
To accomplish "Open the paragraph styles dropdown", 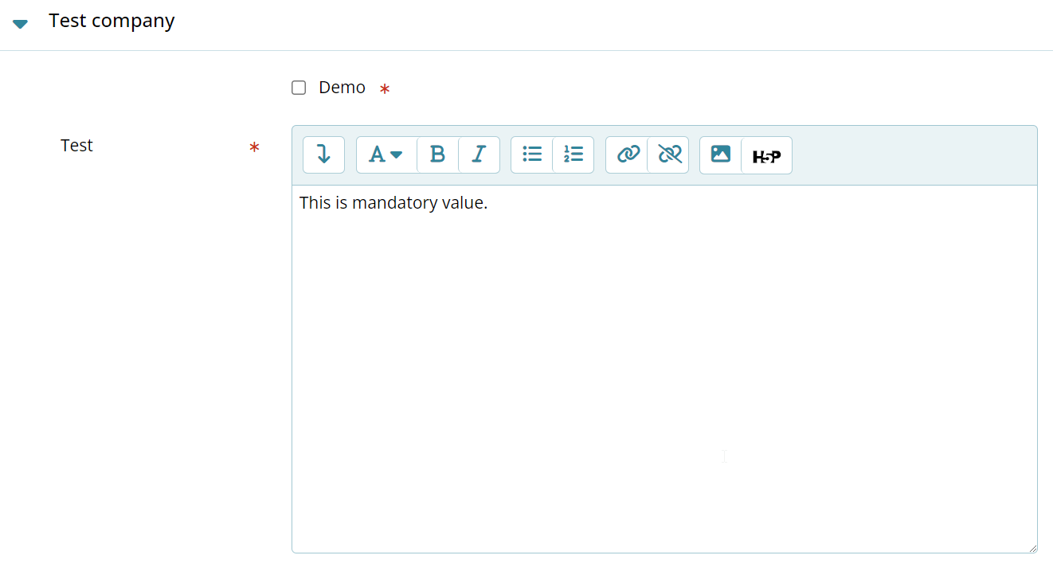I will pyautogui.click(x=386, y=154).
